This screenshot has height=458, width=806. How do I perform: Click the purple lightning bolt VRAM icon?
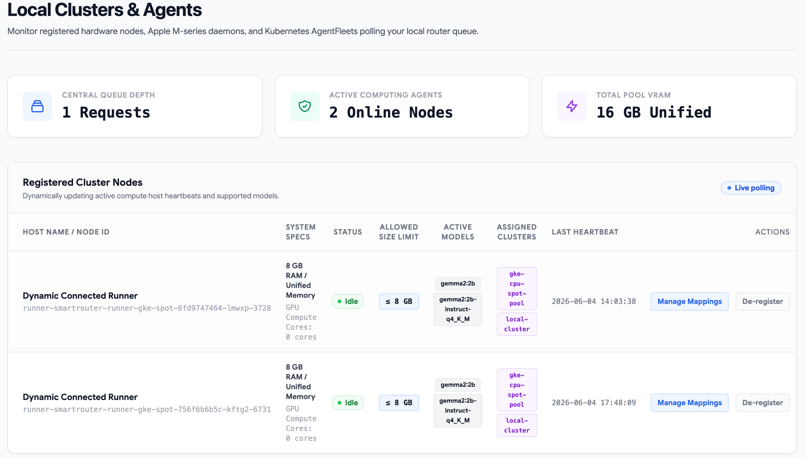point(572,106)
